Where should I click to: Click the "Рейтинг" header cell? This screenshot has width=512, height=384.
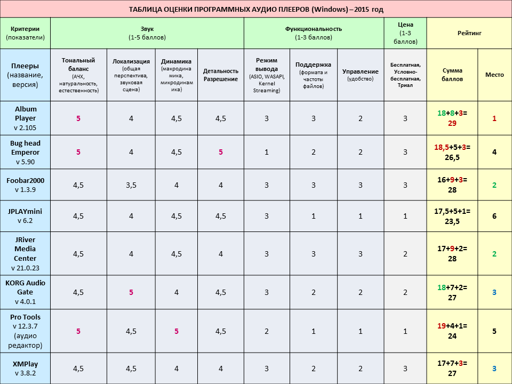pos(469,33)
